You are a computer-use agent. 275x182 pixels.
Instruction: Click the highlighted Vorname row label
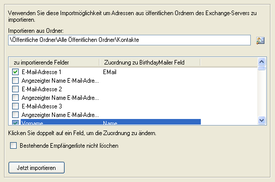tap(32, 123)
